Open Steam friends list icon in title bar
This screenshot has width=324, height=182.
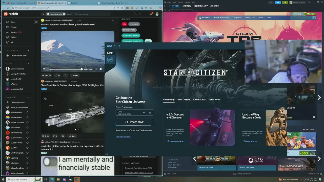[x=271, y=2]
